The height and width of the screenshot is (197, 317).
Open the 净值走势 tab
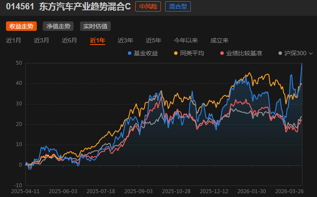[58, 26]
